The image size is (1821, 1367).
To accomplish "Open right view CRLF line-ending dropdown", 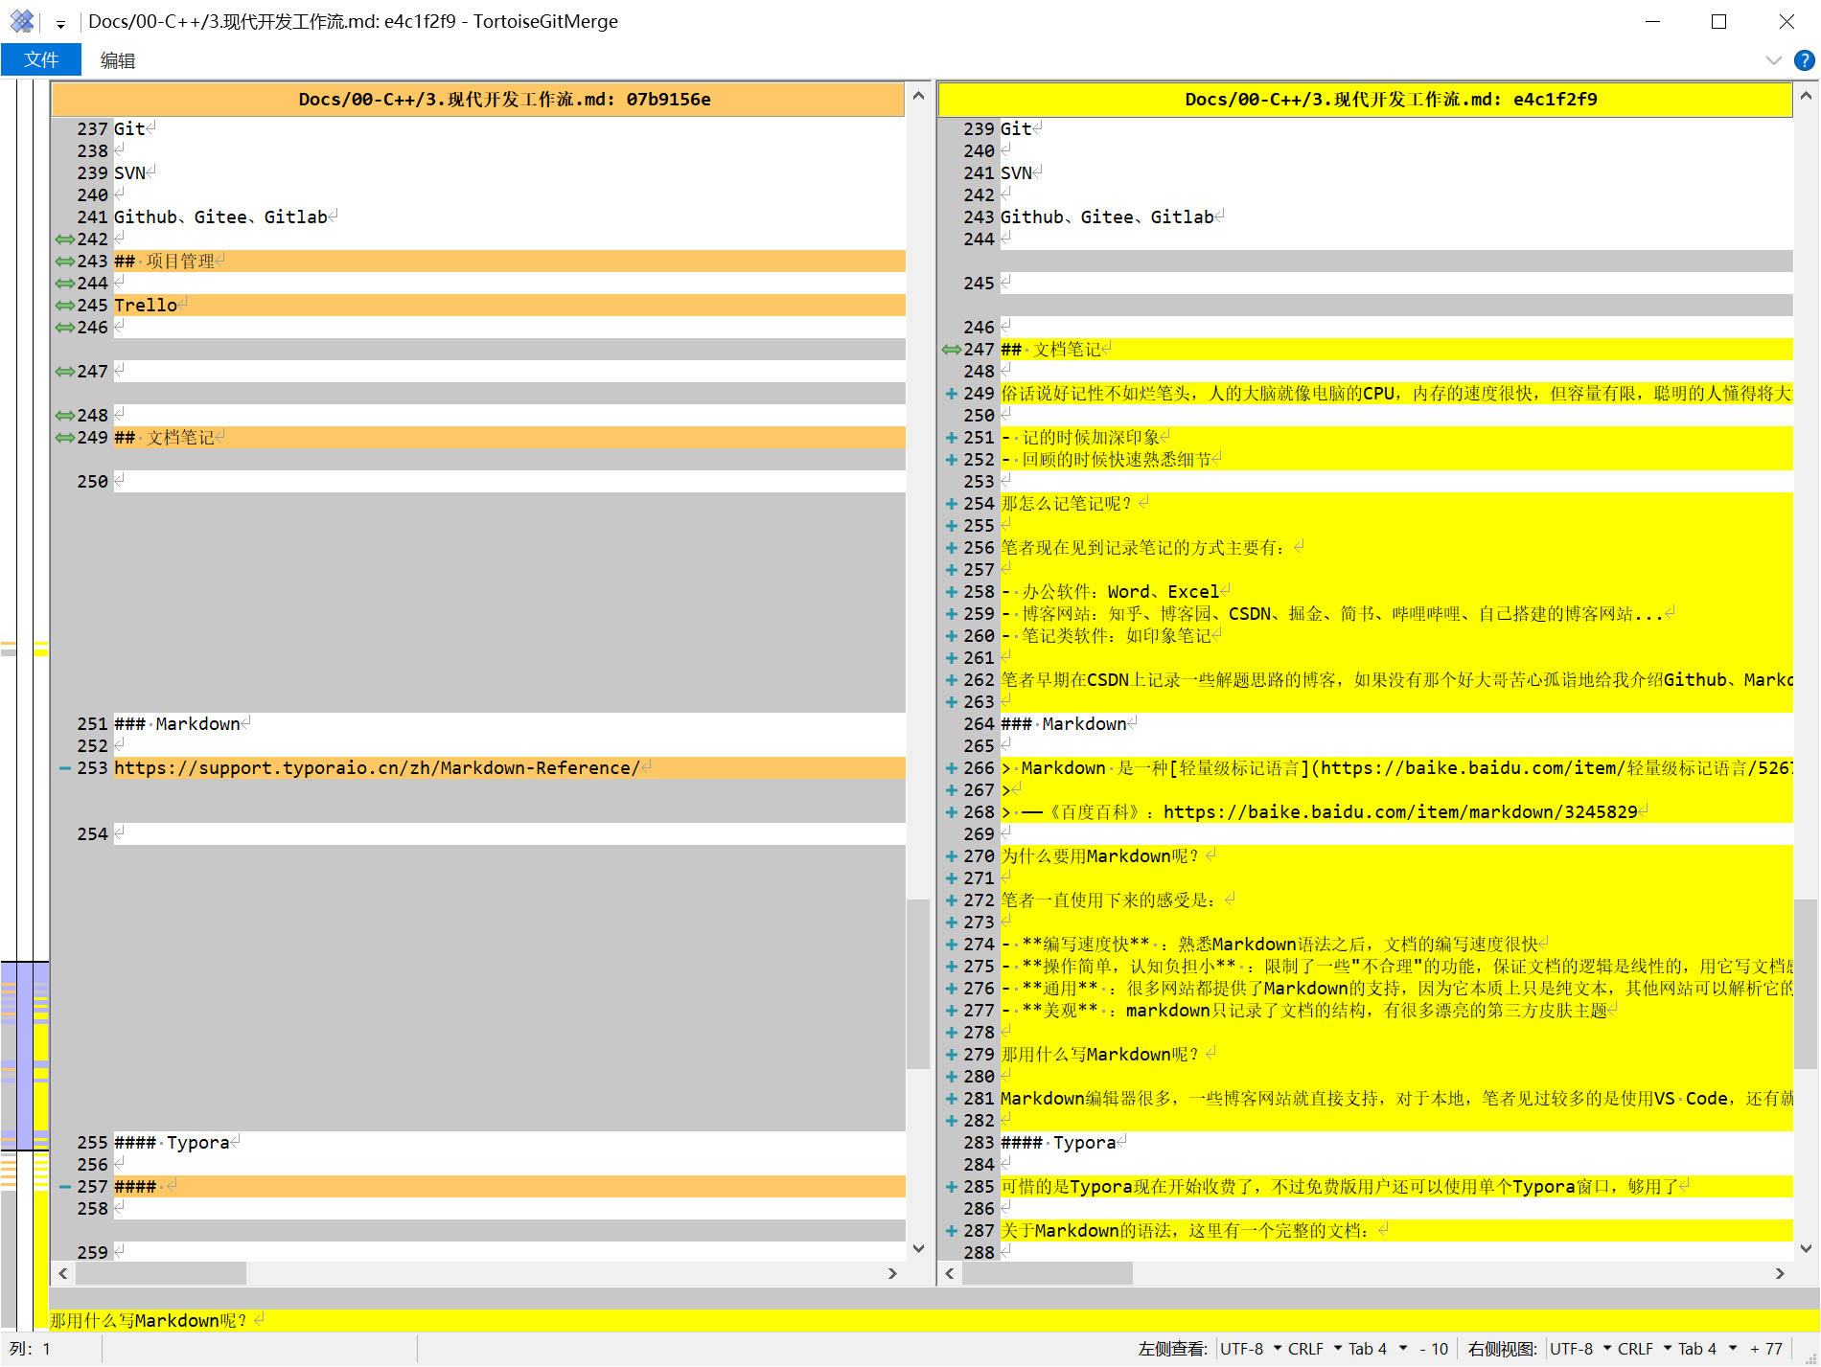I will tap(1643, 1349).
